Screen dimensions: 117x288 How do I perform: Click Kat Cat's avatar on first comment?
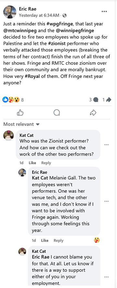pos(8,136)
